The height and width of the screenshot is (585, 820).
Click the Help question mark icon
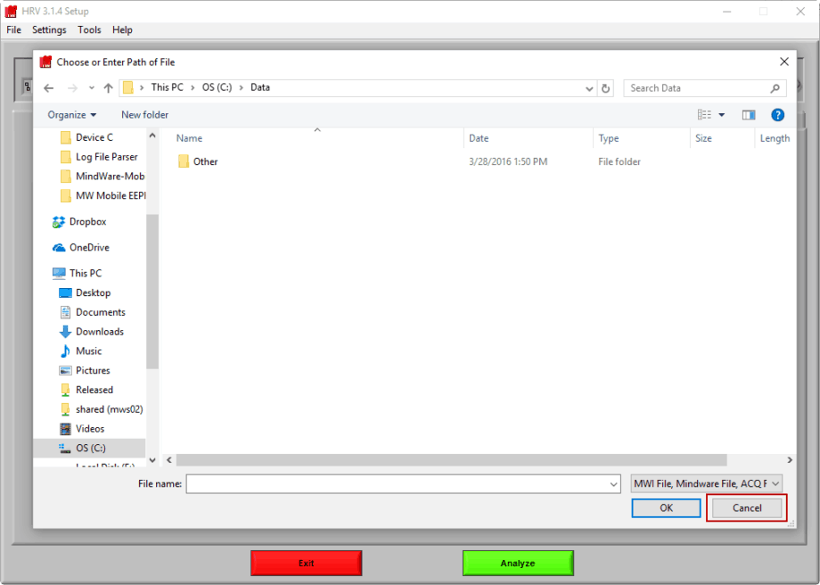[x=776, y=114]
